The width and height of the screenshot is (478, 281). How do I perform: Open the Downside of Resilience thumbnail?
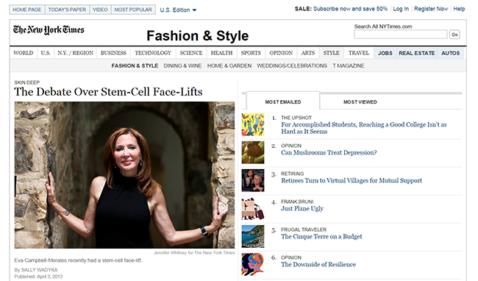pos(253,264)
